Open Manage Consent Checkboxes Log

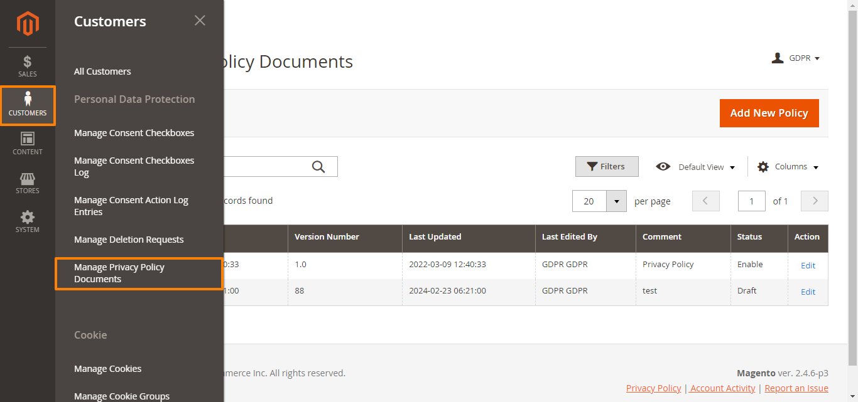point(134,166)
